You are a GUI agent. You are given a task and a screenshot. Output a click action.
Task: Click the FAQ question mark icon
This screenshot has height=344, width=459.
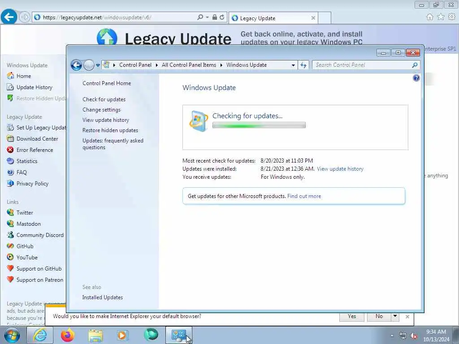(10, 172)
